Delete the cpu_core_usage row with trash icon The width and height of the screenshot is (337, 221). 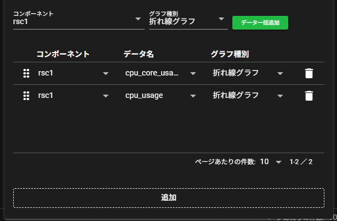[309, 73]
